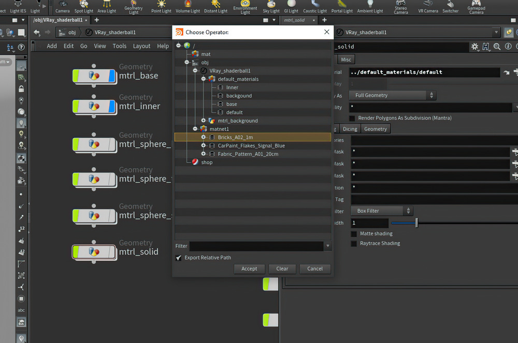Open the Layout menu in network editor
Screen dimensions: 518x343
pyautogui.click(x=141, y=46)
